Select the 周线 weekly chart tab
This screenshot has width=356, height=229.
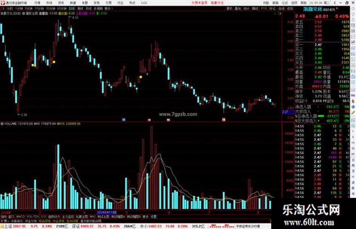(80, 8)
